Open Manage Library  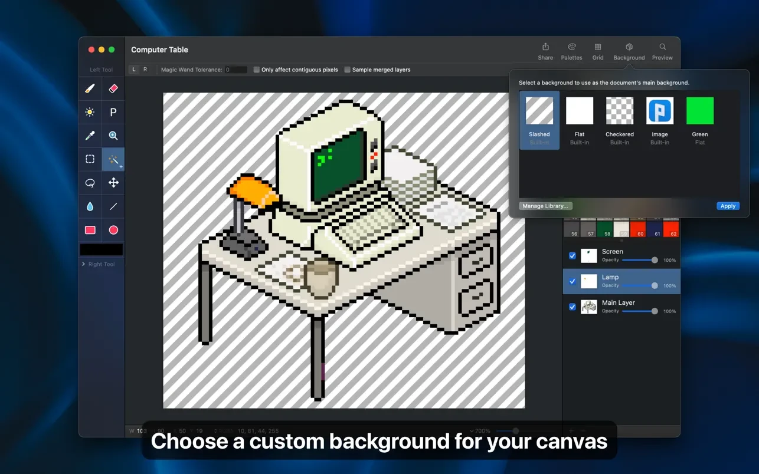click(545, 206)
